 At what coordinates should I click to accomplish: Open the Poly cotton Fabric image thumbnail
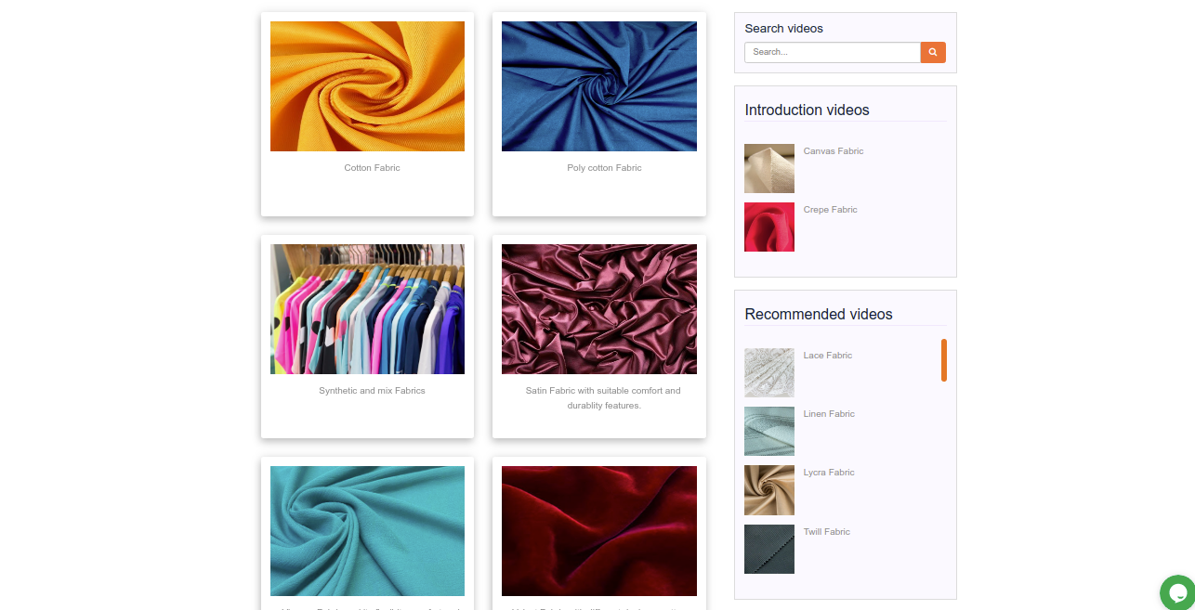(x=599, y=86)
